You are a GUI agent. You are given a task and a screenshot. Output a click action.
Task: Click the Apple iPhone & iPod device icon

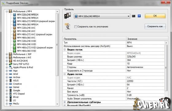pos(10,67)
